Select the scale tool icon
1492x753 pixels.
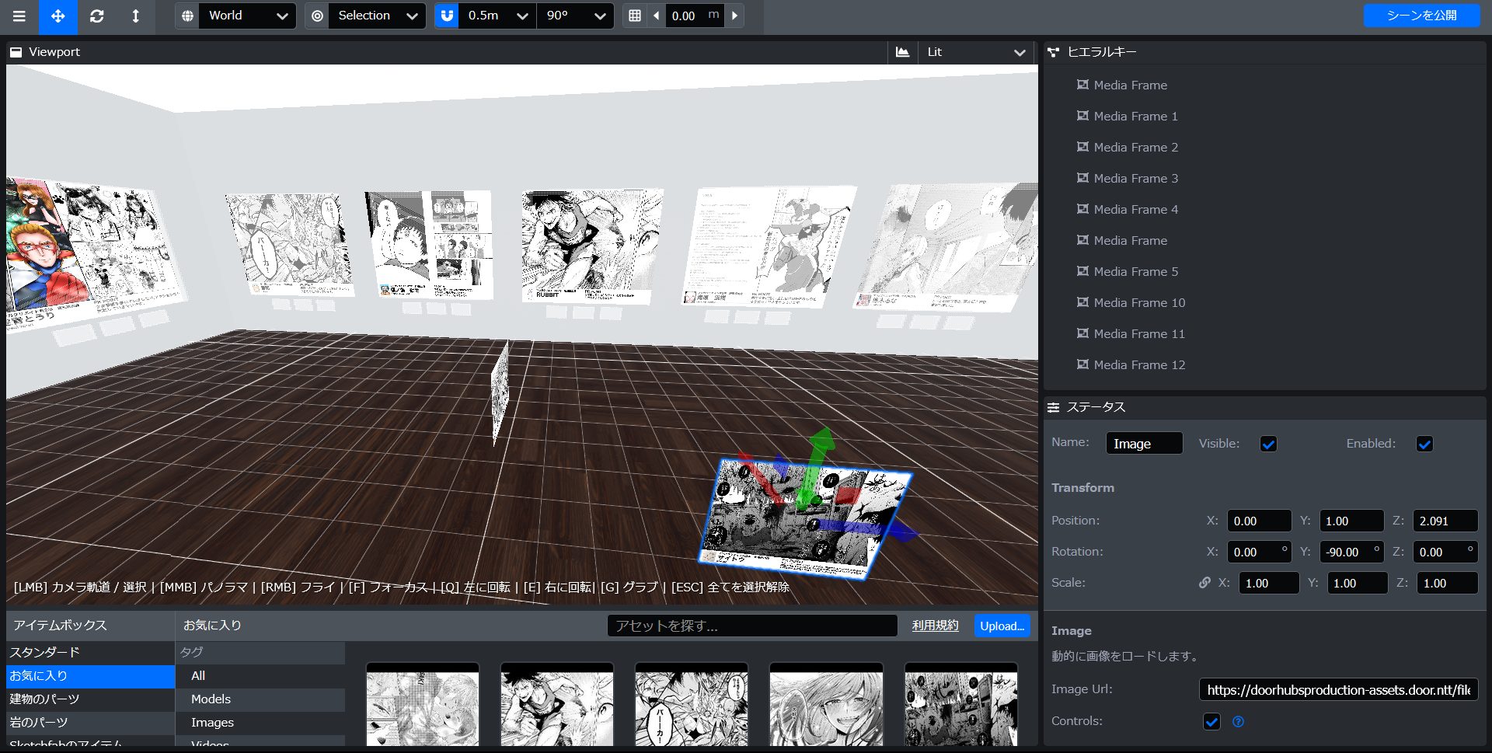point(136,16)
